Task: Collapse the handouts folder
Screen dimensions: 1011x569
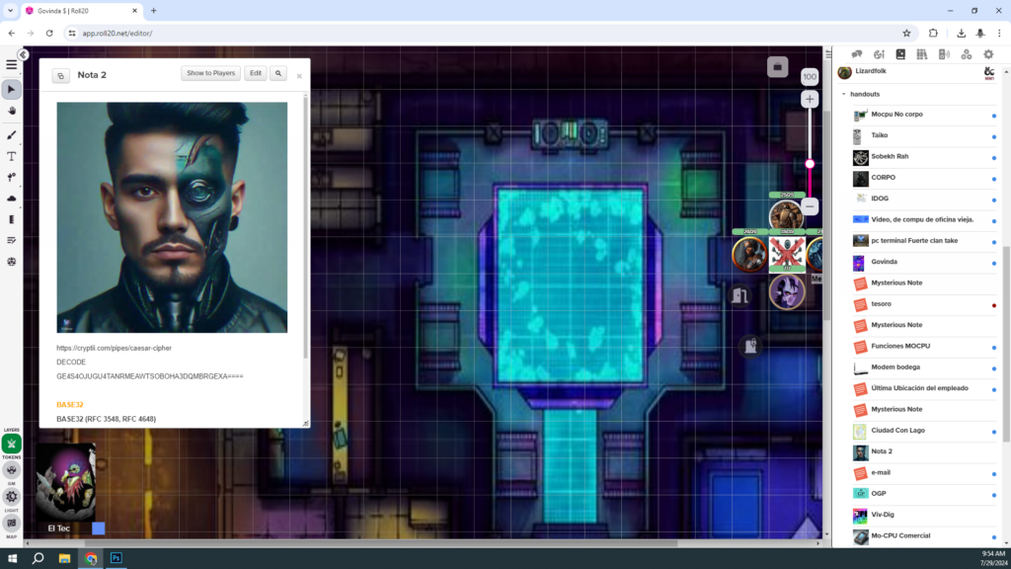Action: 843,94
